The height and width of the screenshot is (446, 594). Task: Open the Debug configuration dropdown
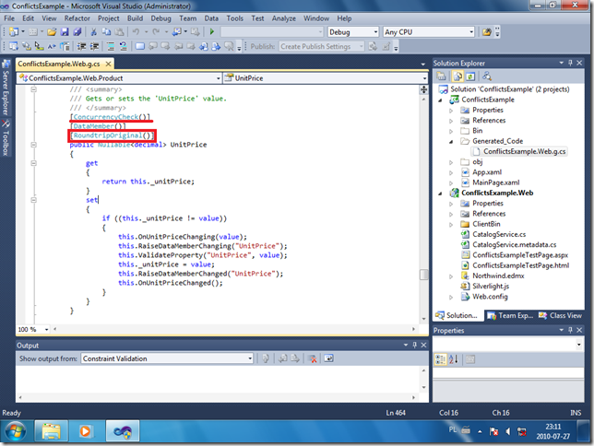[x=352, y=32]
